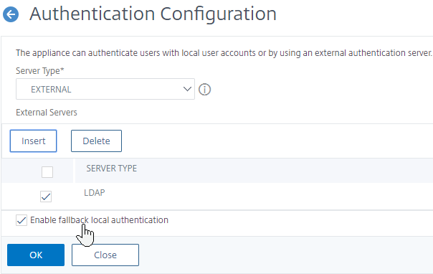Close the Authentication Configuration dialog
433x274 pixels.
(105, 255)
